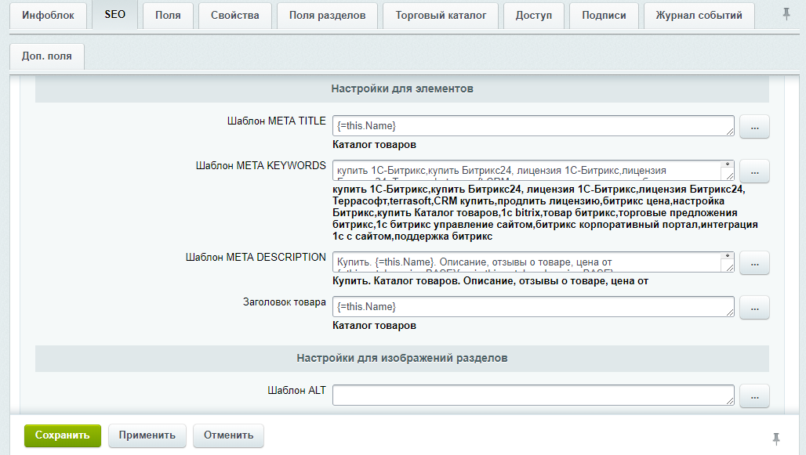This screenshot has height=455, width=806.
Task: Switch to the Доступ tab
Action: click(533, 15)
